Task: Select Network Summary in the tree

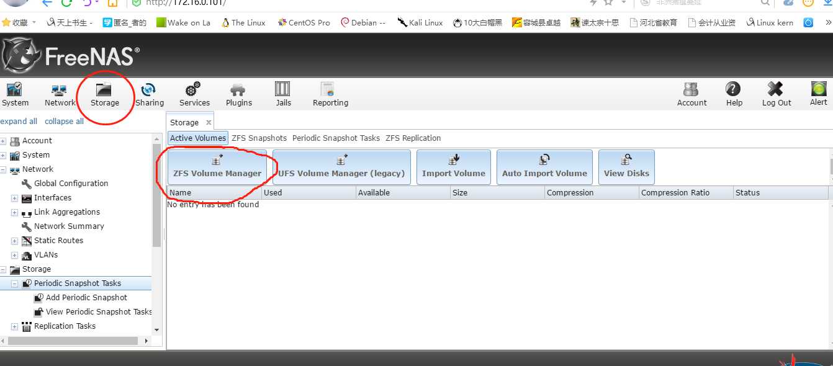Action: click(69, 226)
